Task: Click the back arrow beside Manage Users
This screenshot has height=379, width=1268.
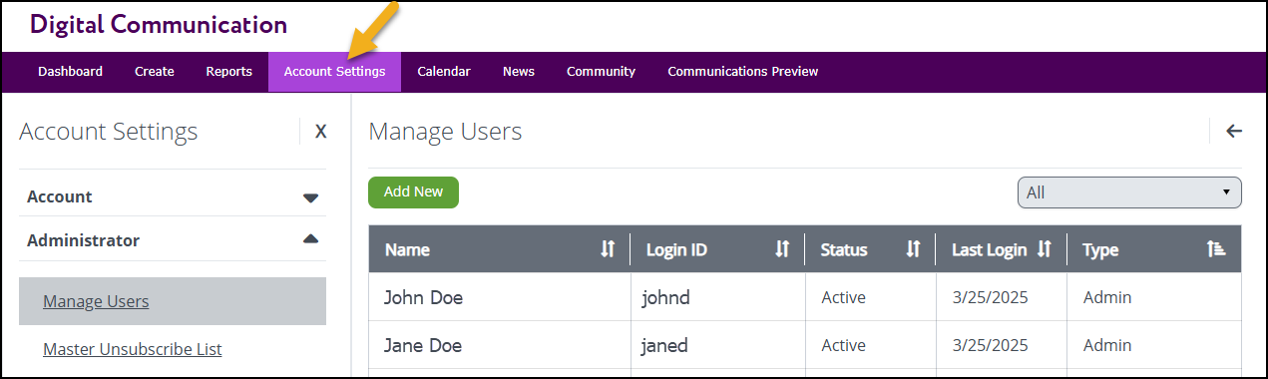Action: 1234,131
